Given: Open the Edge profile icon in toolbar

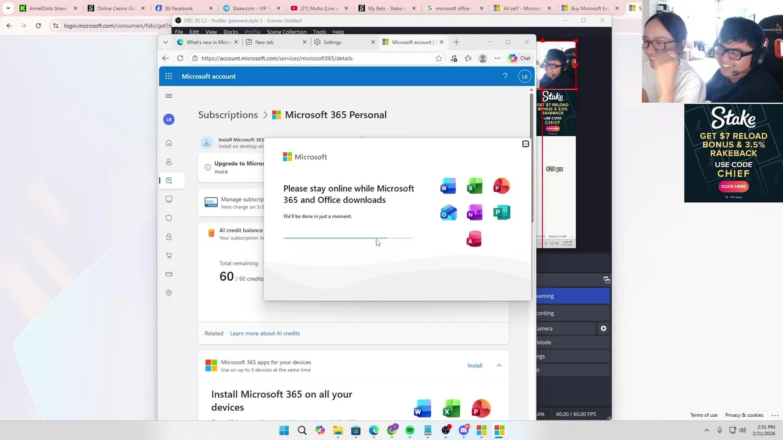Looking at the screenshot, I should pos(483,59).
